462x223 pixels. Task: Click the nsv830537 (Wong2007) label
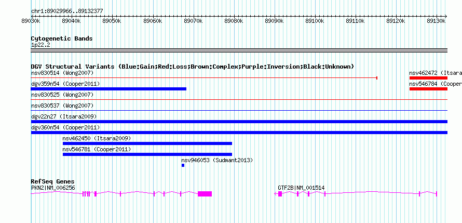[x=62, y=106]
